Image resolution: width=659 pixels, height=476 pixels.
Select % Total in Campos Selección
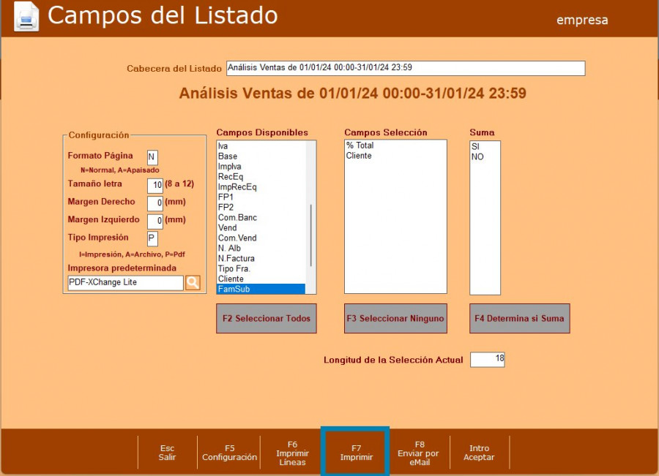(395, 146)
